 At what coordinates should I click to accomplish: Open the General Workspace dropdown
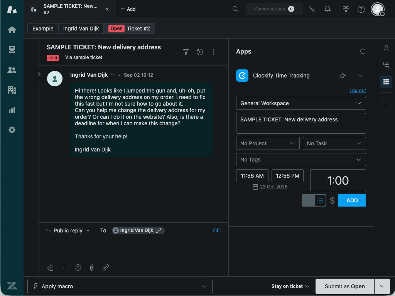pyautogui.click(x=301, y=103)
